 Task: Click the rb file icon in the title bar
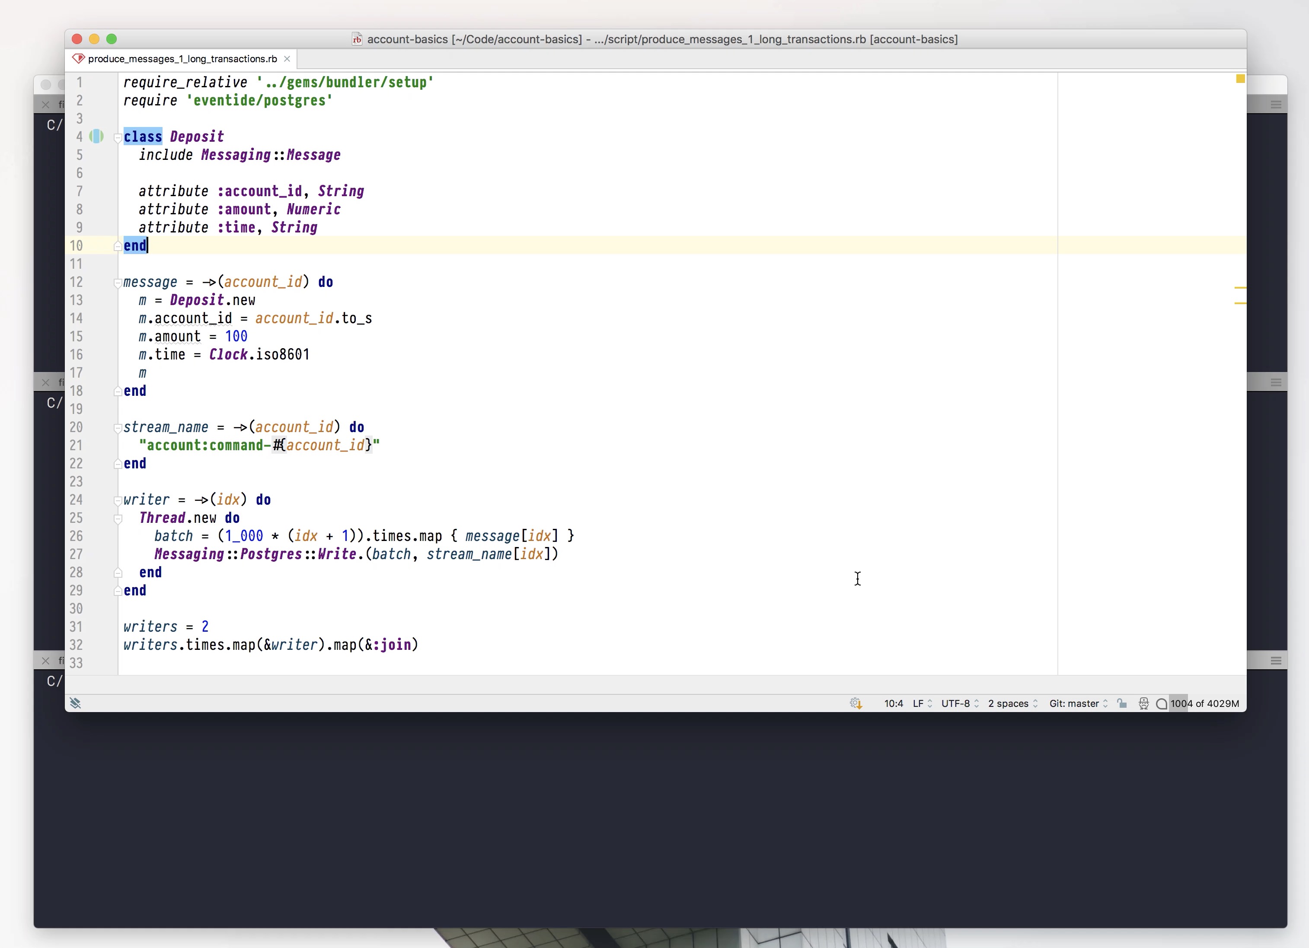point(357,38)
